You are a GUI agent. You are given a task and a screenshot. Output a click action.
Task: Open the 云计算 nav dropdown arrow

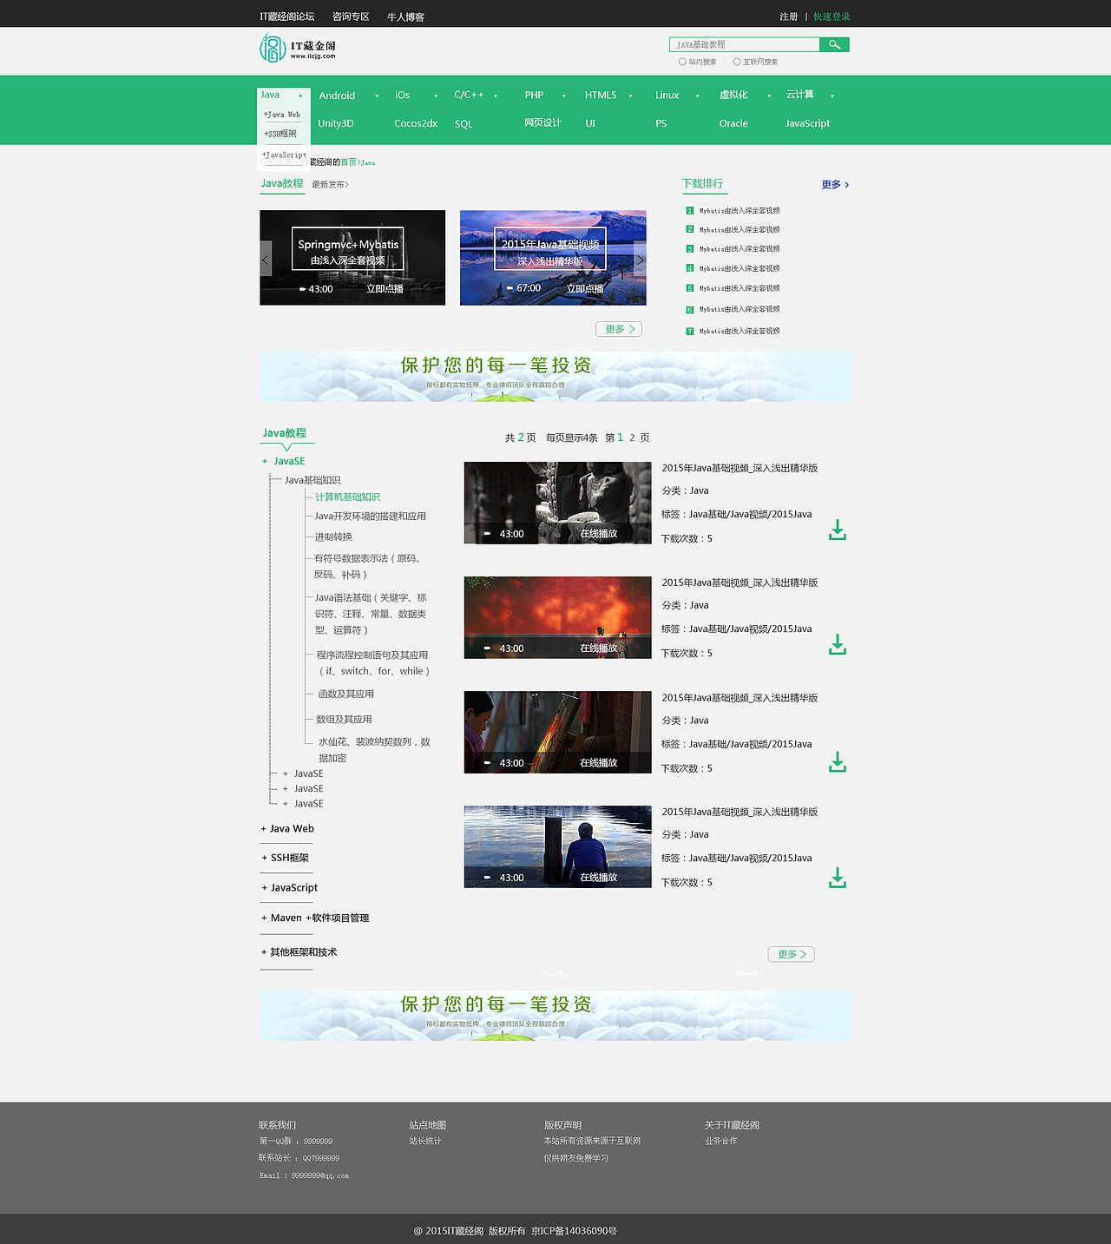click(832, 95)
